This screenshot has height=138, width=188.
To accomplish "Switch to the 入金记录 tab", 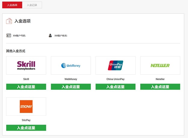I will click(32, 5).
